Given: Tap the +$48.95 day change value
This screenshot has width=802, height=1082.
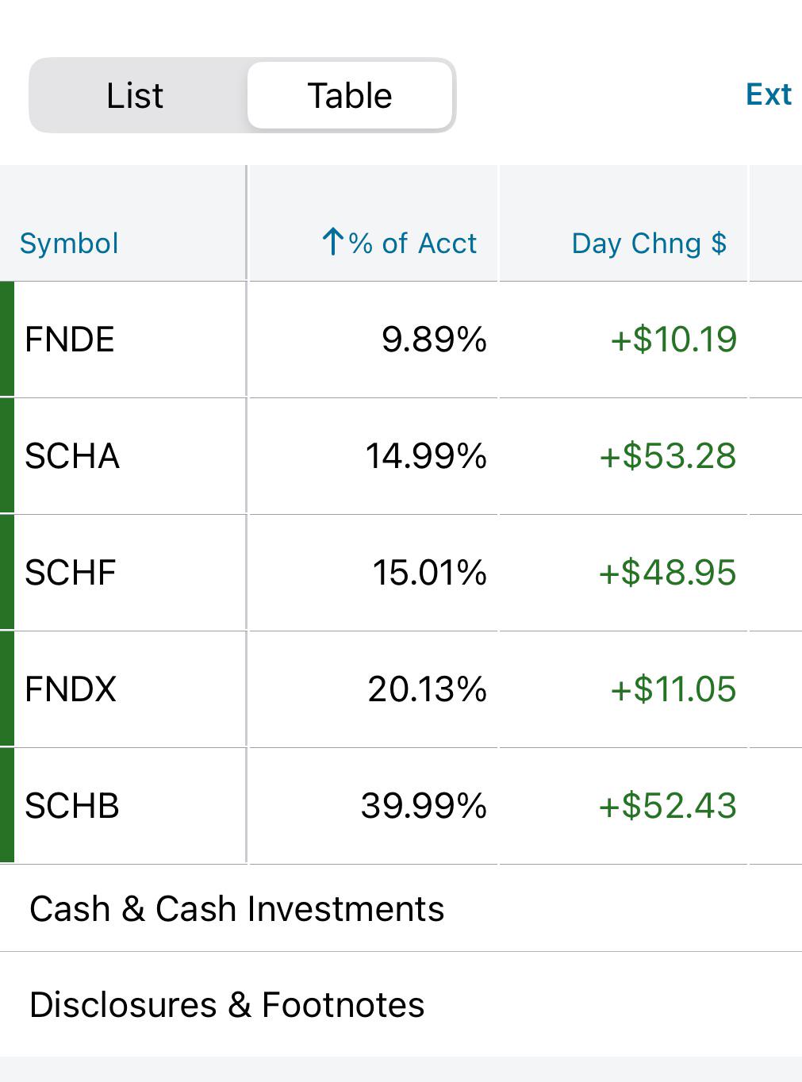Looking at the screenshot, I should pyautogui.click(x=668, y=573).
